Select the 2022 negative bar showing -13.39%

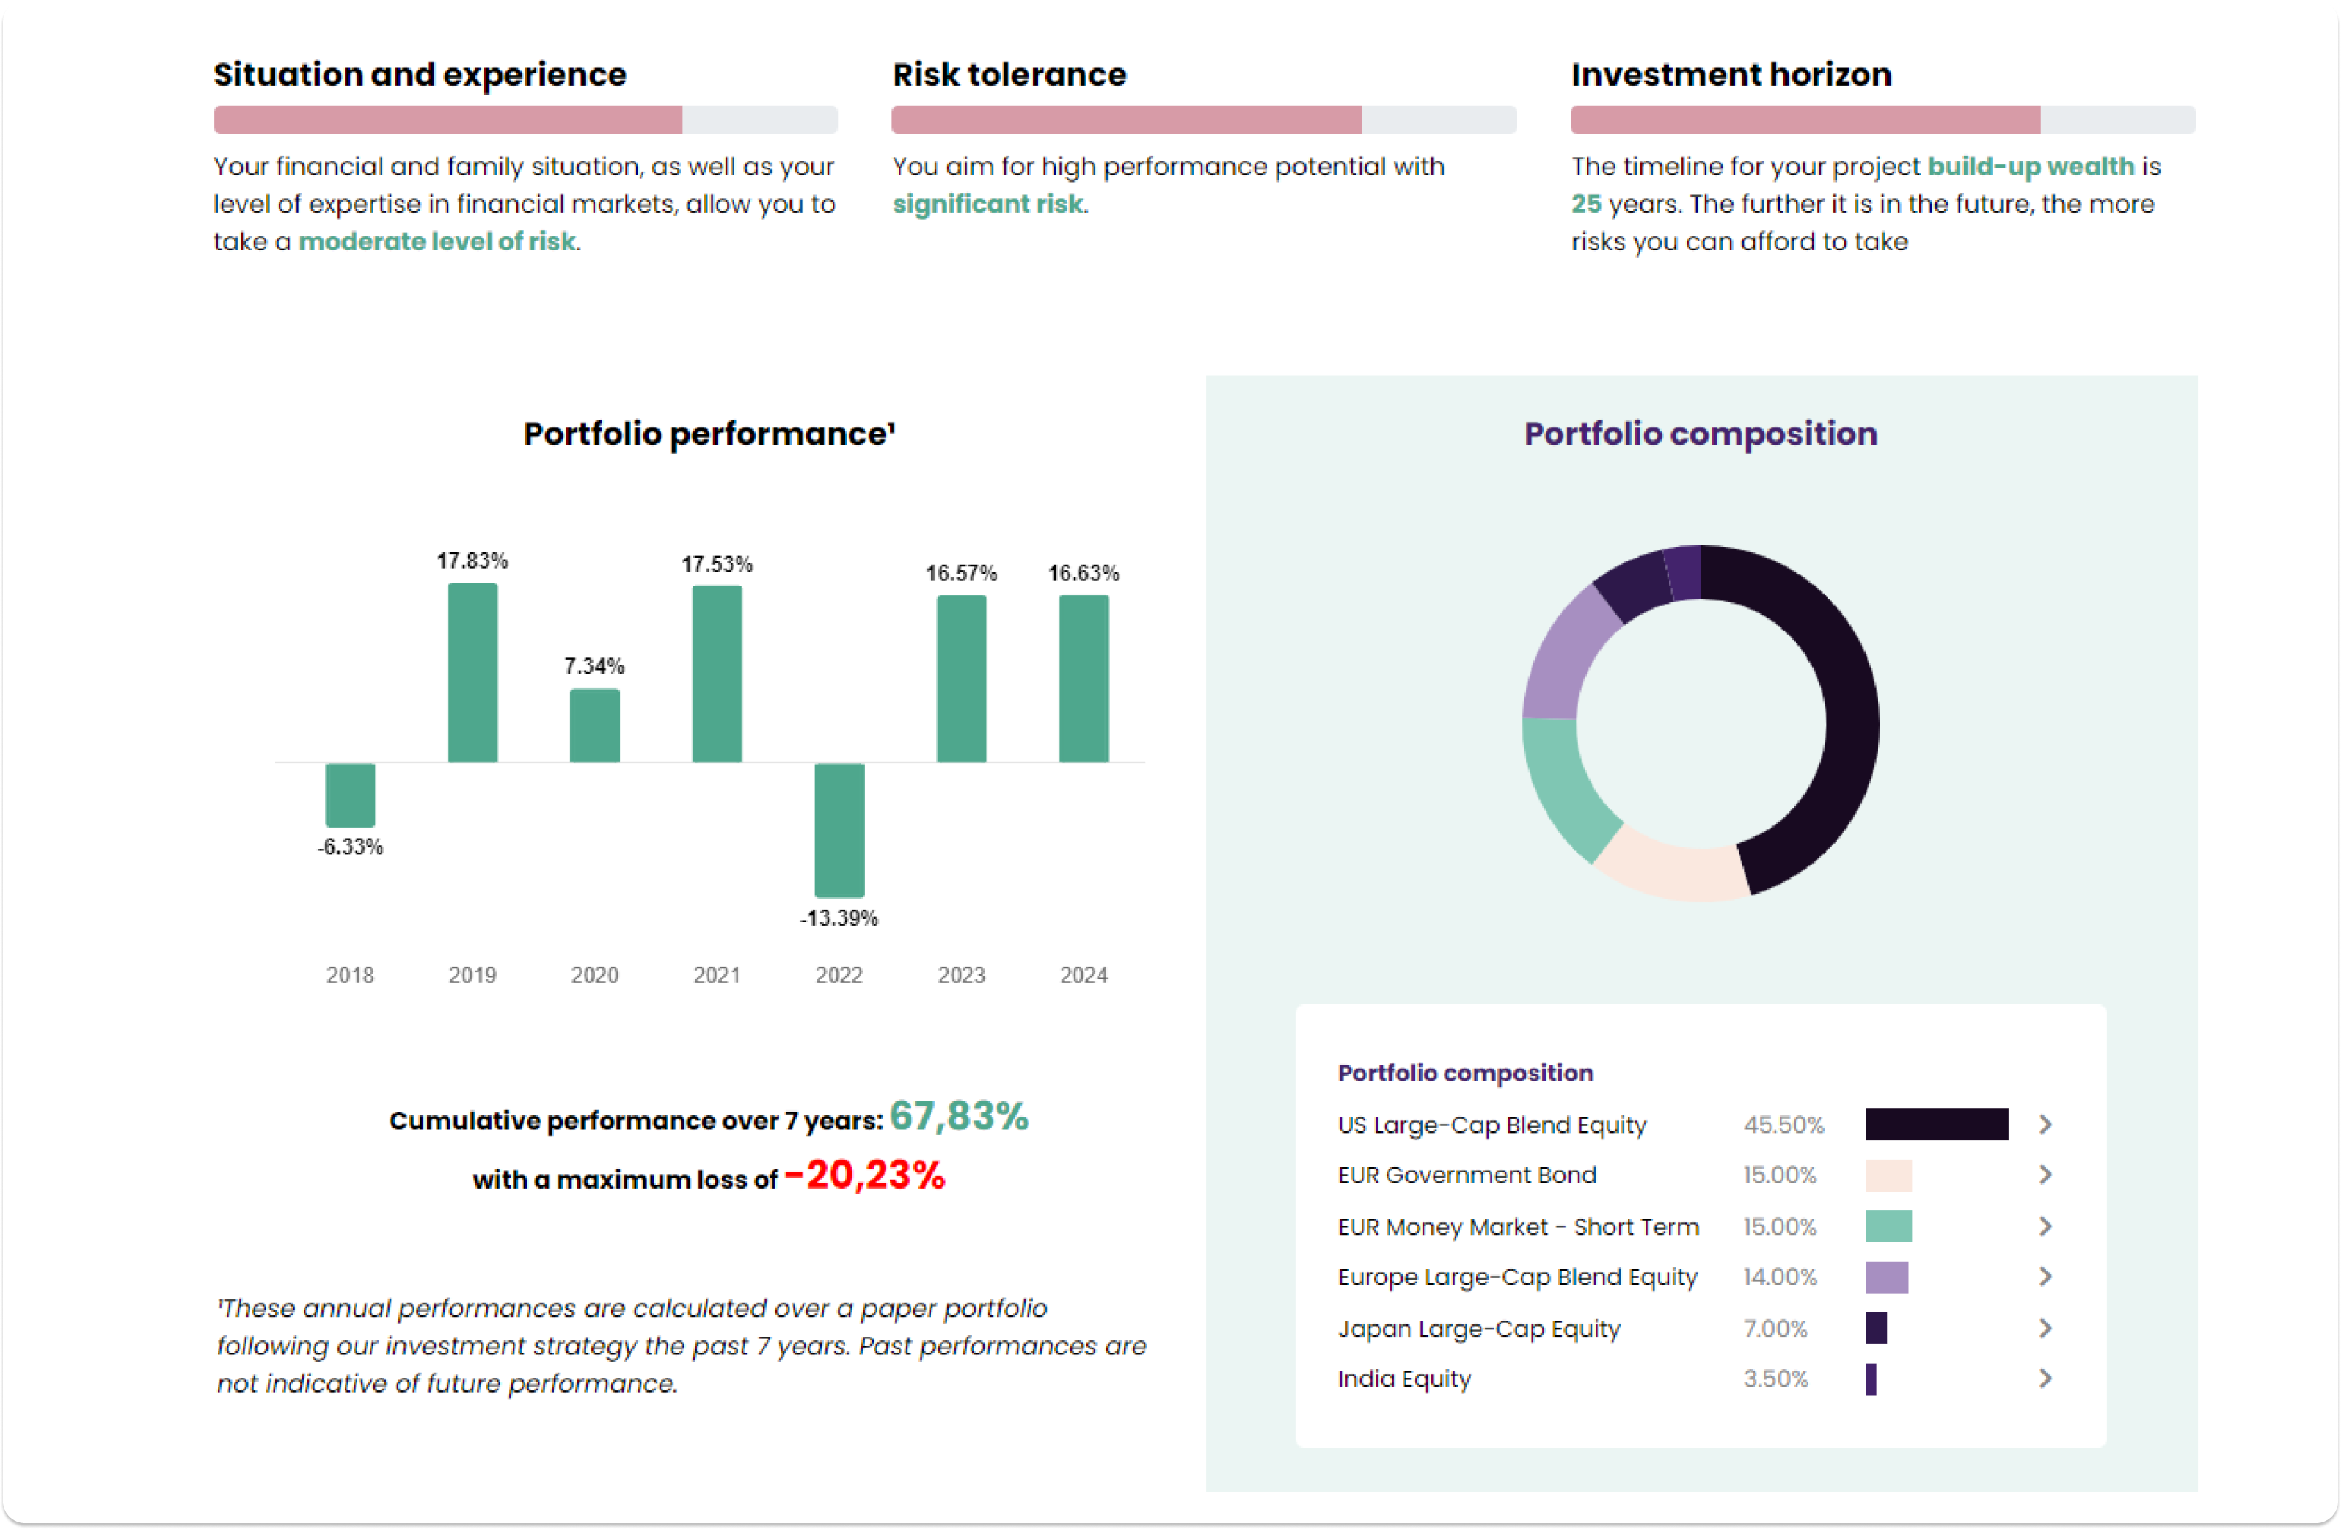839,831
